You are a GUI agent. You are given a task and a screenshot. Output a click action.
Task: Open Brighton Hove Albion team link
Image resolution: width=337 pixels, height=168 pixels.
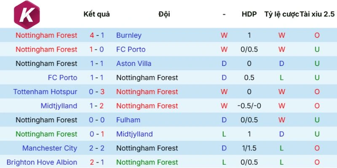(x=42, y=162)
